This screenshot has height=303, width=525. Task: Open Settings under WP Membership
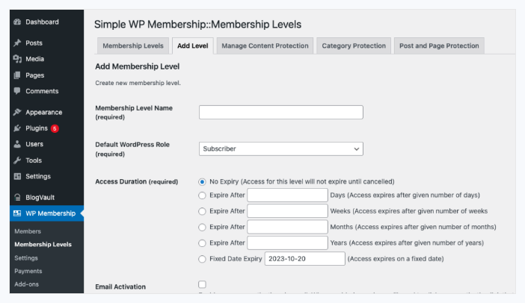[26, 258]
